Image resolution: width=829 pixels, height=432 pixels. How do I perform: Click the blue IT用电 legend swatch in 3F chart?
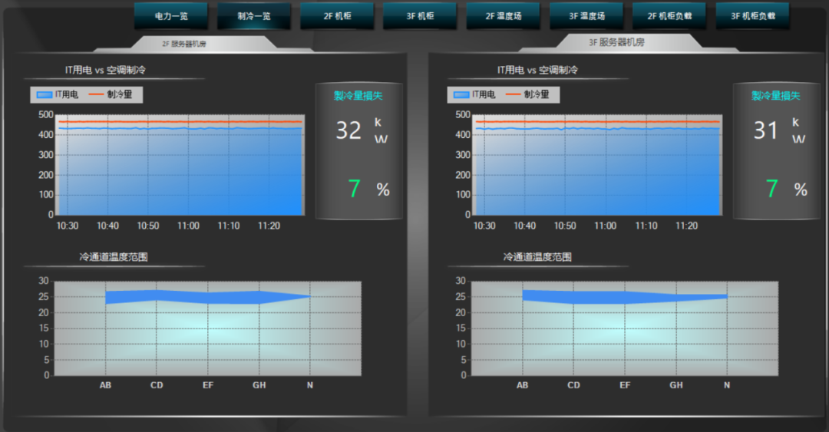coord(461,94)
